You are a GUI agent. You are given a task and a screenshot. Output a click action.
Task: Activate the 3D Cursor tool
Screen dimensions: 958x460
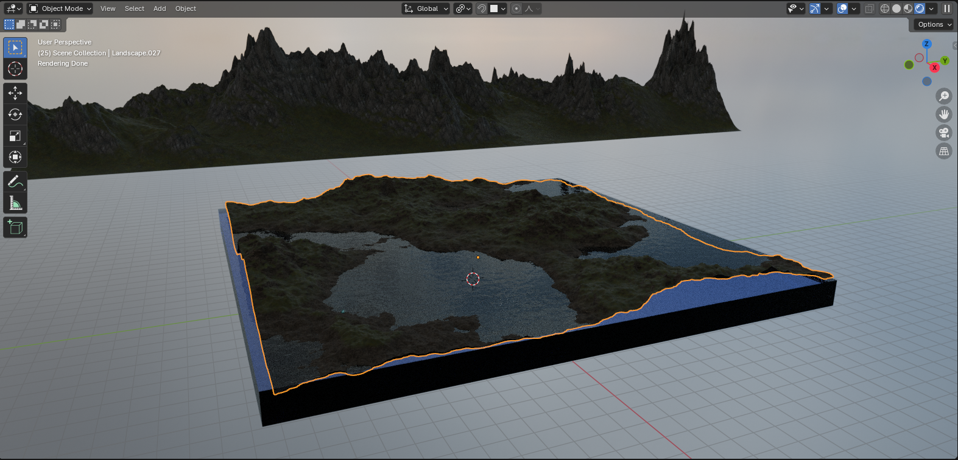pos(15,69)
